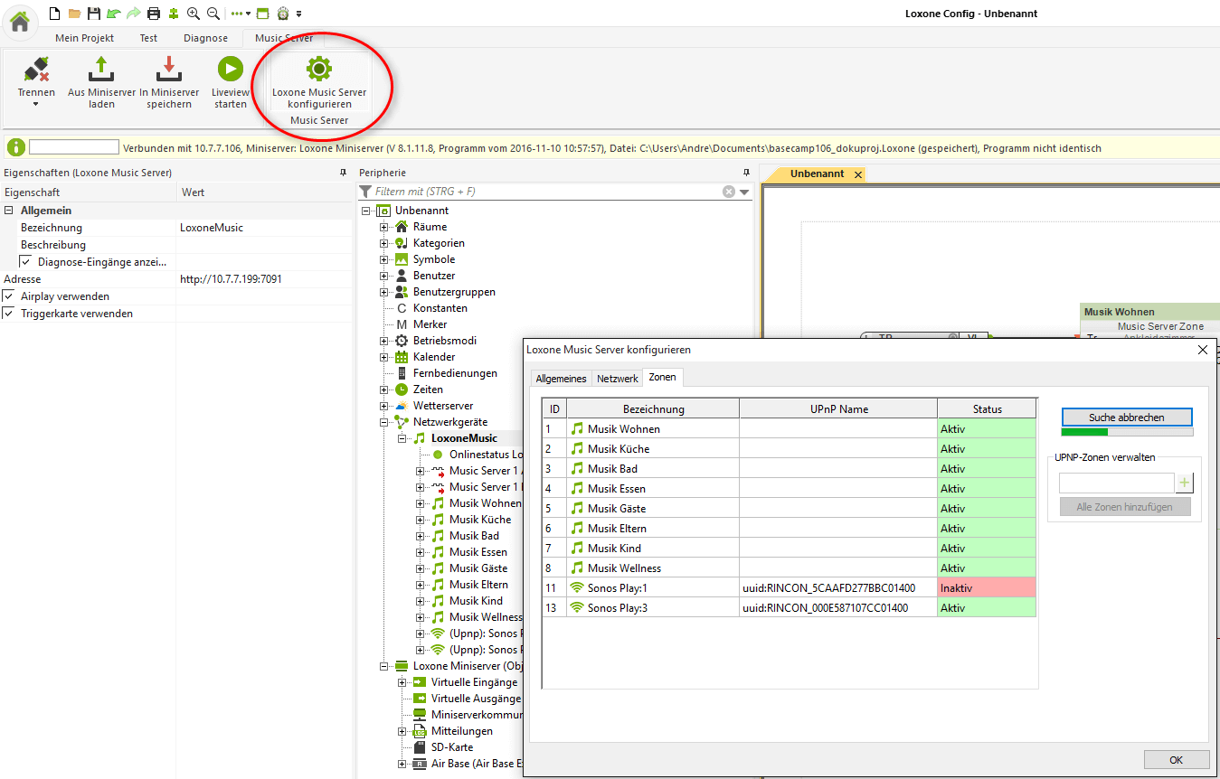Click Loxone Music Server konfigurieren gear icon
The height and width of the screenshot is (779, 1220).
pos(319,69)
